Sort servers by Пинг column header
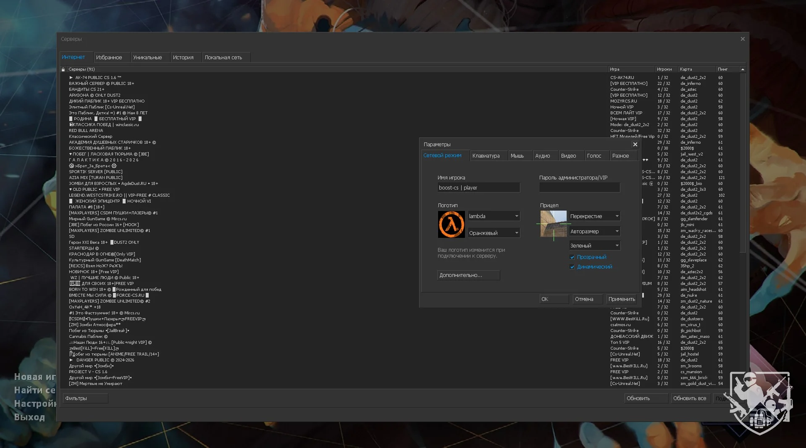 pos(722,69)
